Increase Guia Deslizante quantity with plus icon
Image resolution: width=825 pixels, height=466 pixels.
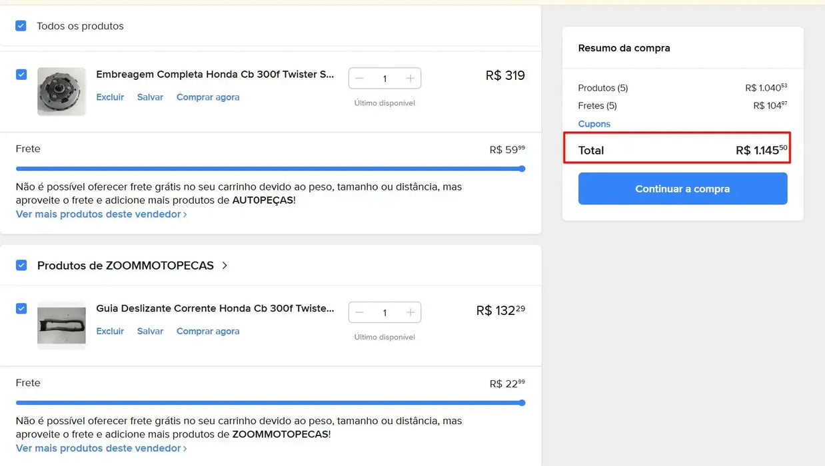pyautogui.click(x=409, y=312)
